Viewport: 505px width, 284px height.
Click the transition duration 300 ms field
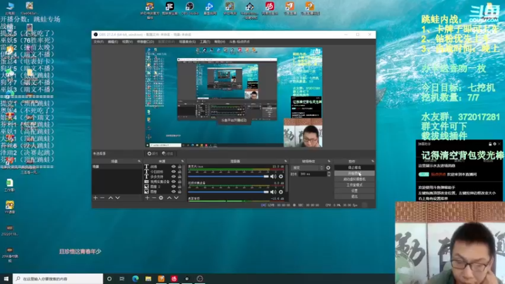(312, 174)
